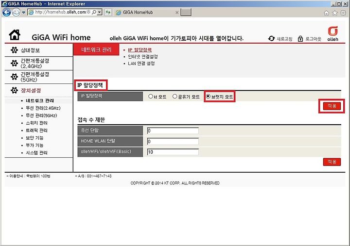This screenshot has height=246, width=350.
Task: Click the IE favorites star icon
Action: pos(334,13)
